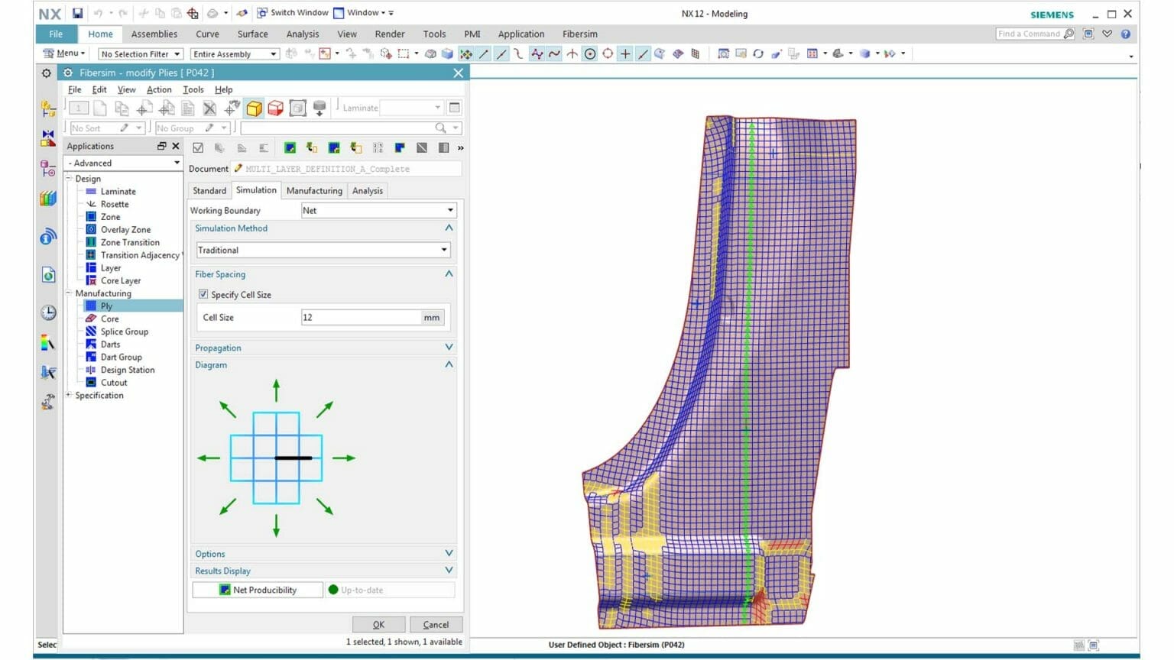This screenshot has width=1174, height=660.
Task: Click inside the Cell Size input field
Action: point(359,316)
